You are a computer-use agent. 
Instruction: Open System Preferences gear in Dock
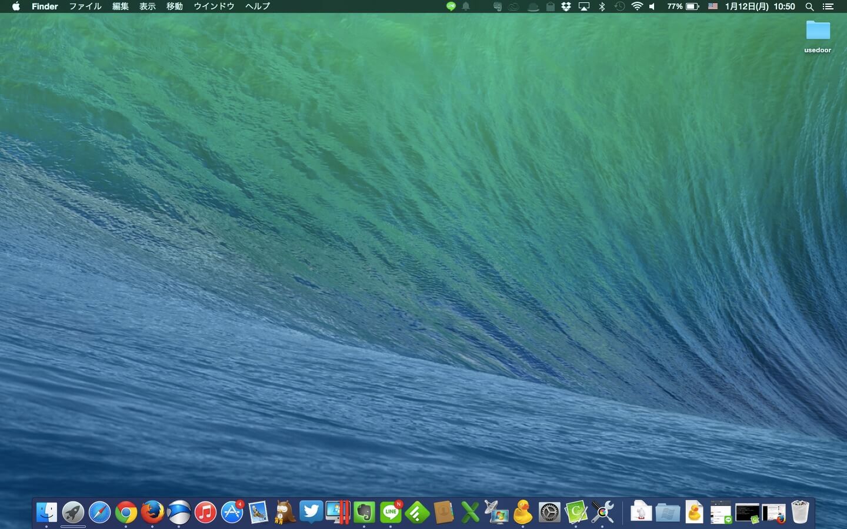point(549,512)
